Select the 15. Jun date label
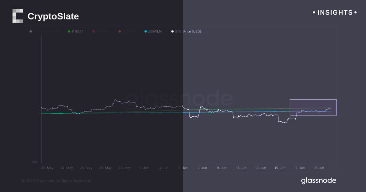The image size is (366, 192). [280, 168]
